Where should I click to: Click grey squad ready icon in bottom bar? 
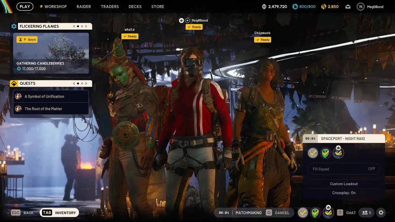click(303, 213)
